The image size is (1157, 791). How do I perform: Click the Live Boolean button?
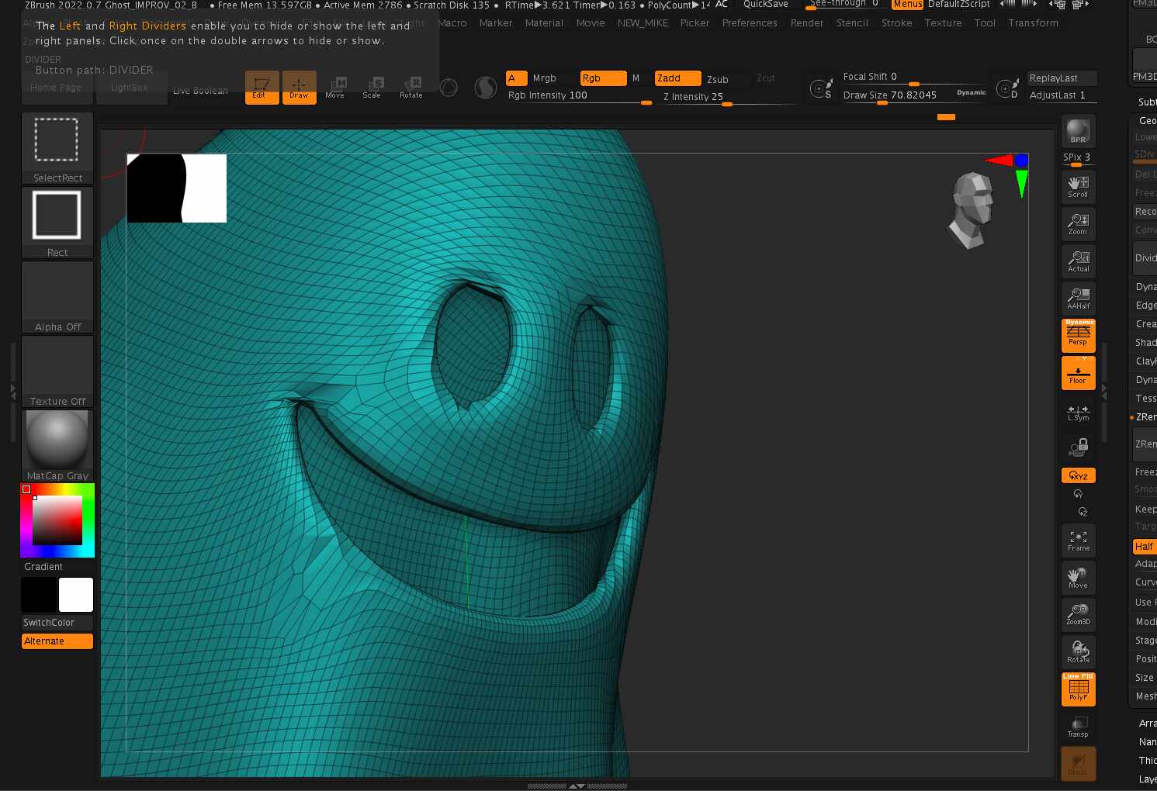[200, 91]
